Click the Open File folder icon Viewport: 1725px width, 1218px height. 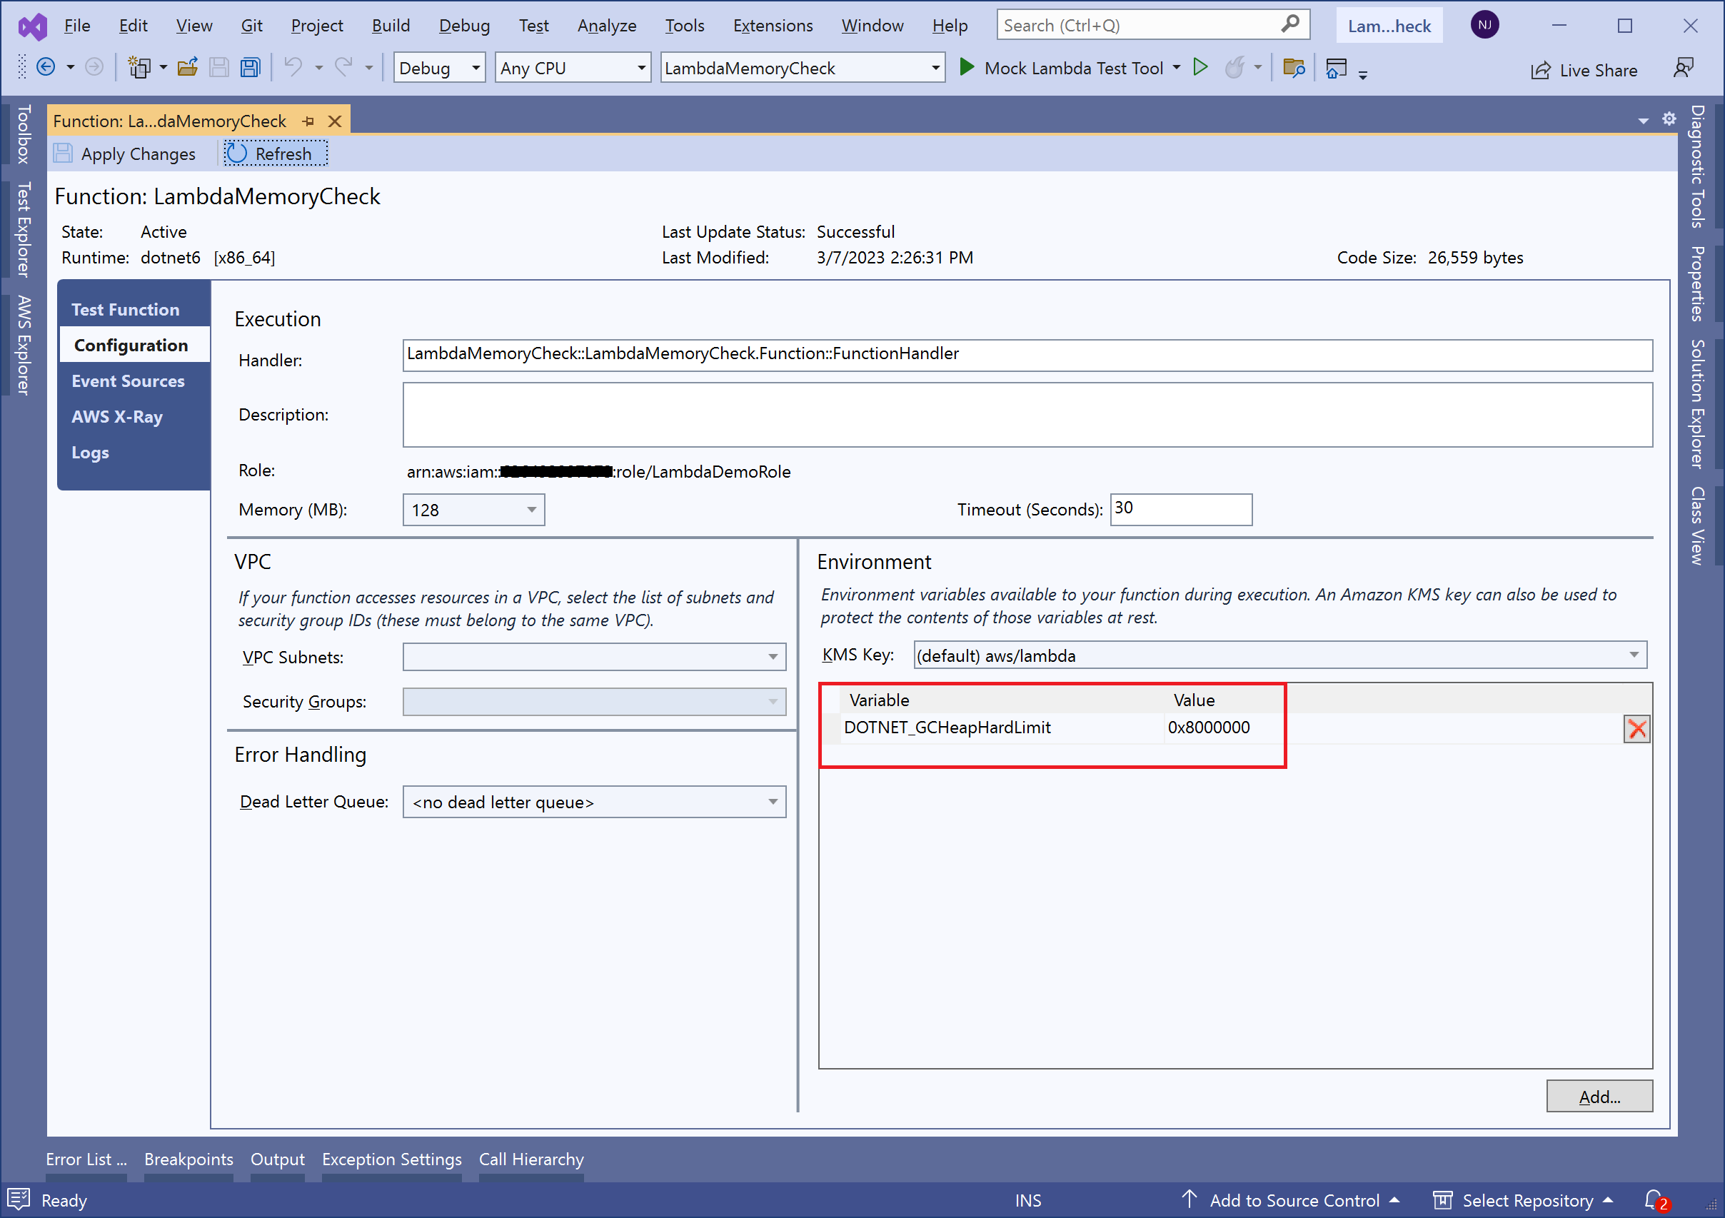187,69
